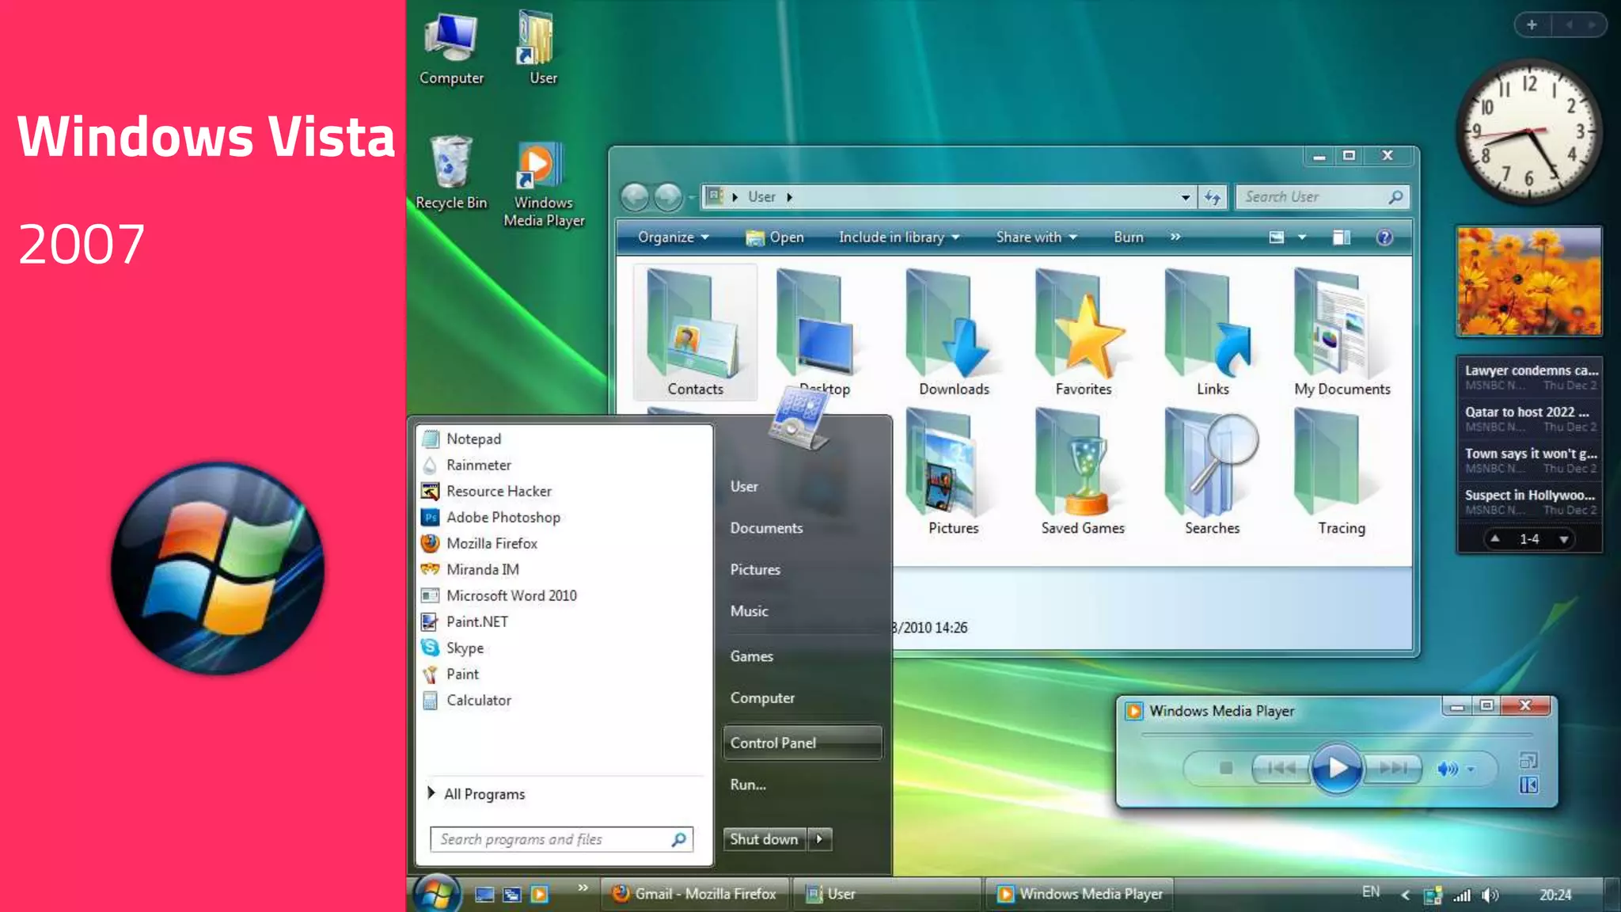Screen dimensions: 1621x912
Task: Toggle the preview pane icon in Explorer
Action: [1341, 237]
